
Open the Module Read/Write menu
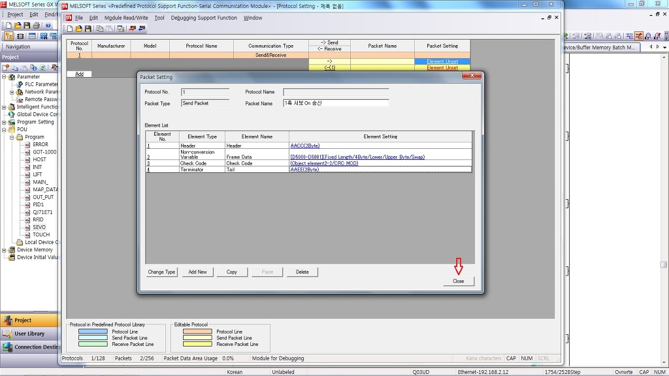click(x=126, y=18)
